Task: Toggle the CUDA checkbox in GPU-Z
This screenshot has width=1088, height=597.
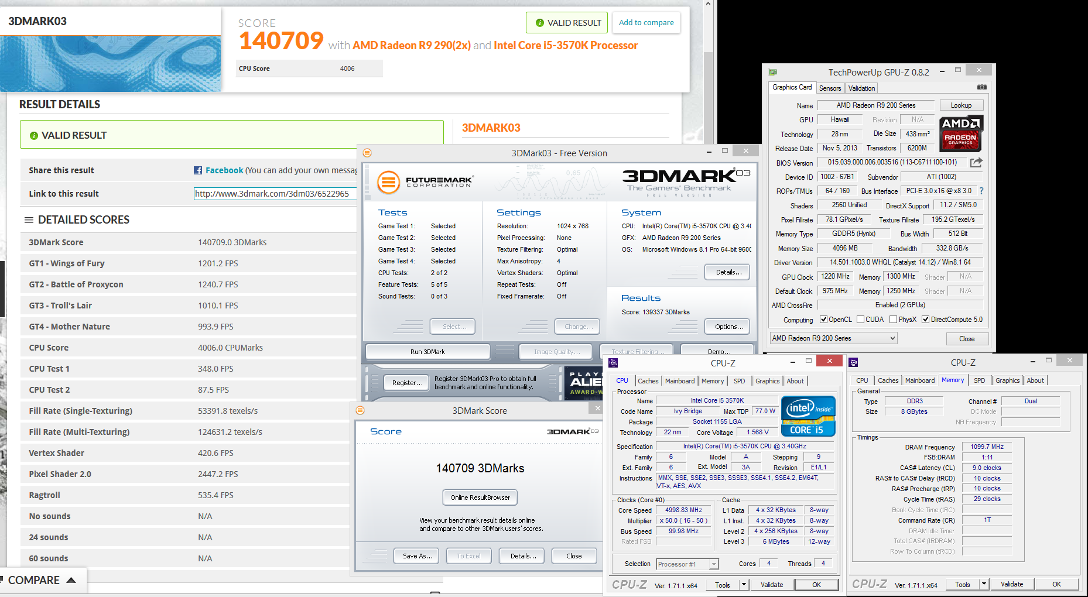Action: tap(860, 320)
